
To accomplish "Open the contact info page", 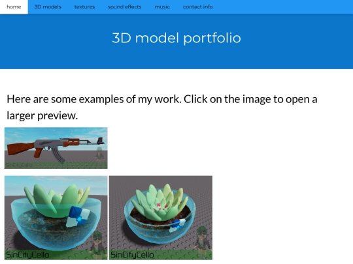I will click(197, 7).
